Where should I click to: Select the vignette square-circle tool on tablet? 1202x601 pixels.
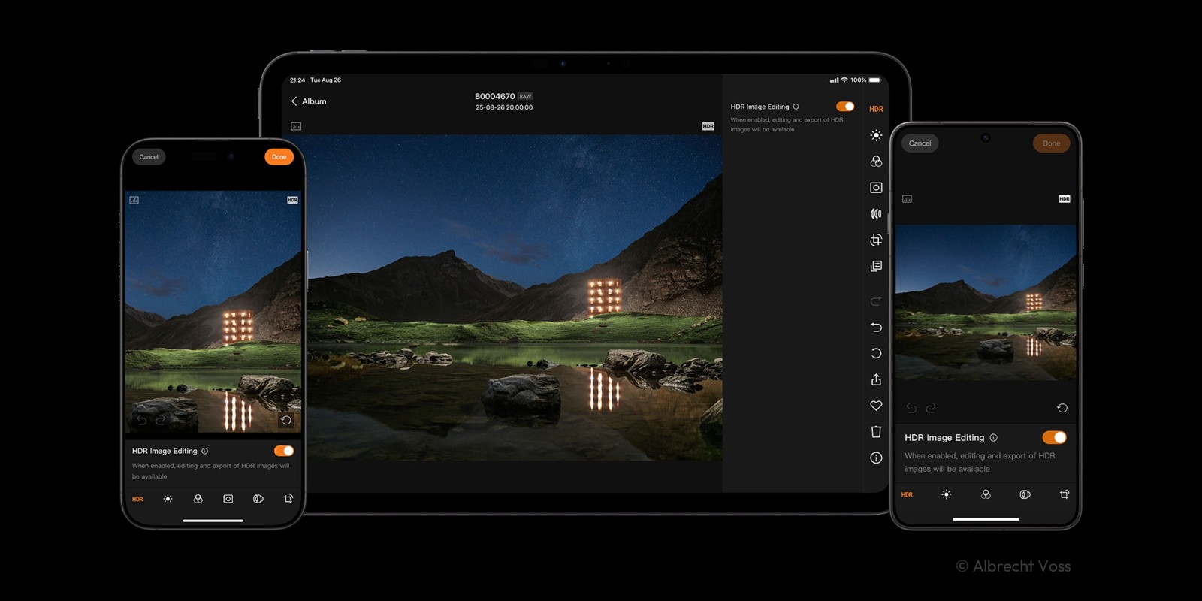876,188
